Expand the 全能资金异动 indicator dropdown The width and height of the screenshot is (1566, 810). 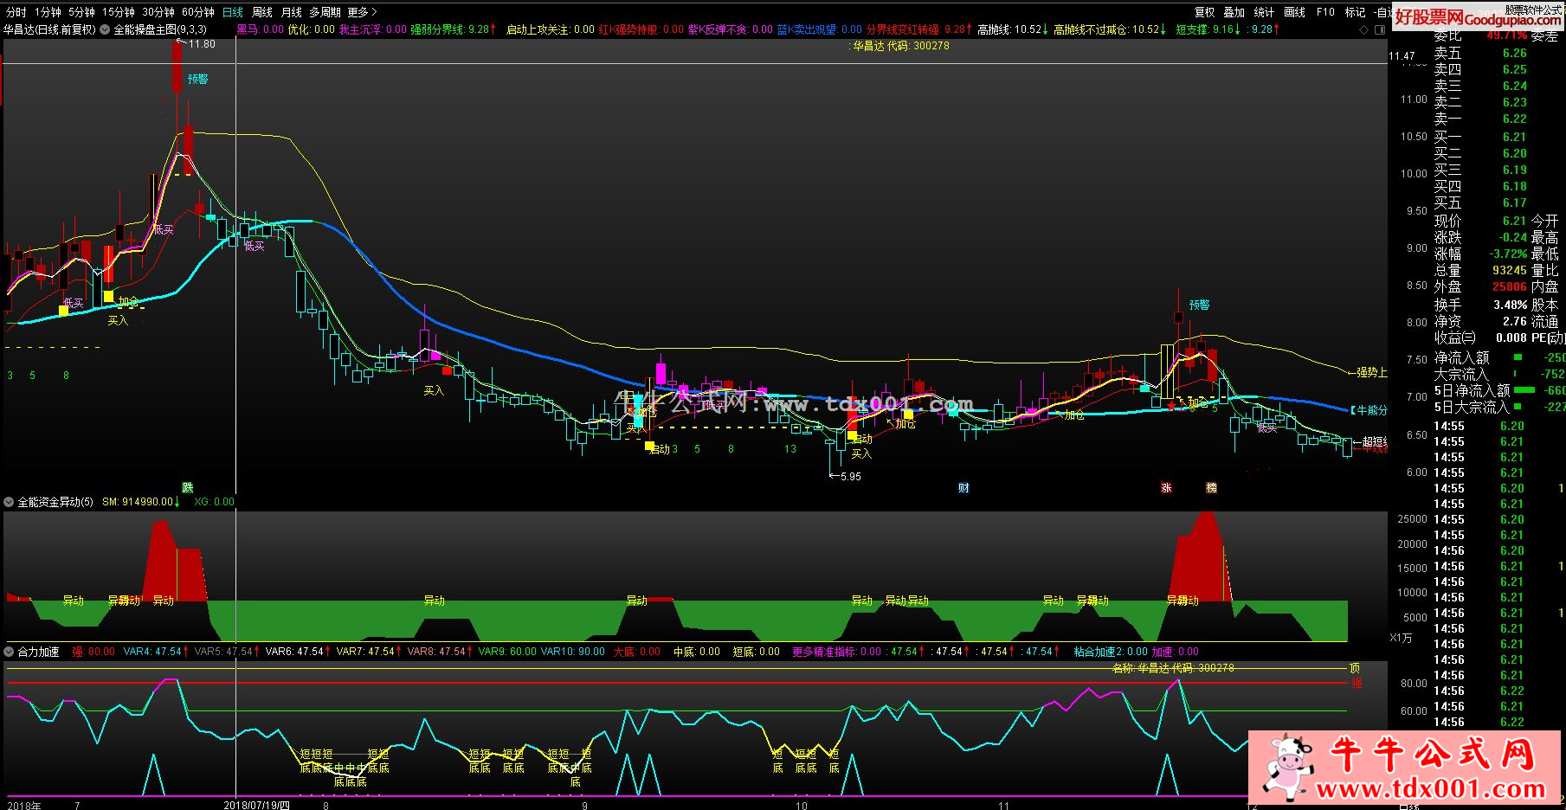[9, 502]
